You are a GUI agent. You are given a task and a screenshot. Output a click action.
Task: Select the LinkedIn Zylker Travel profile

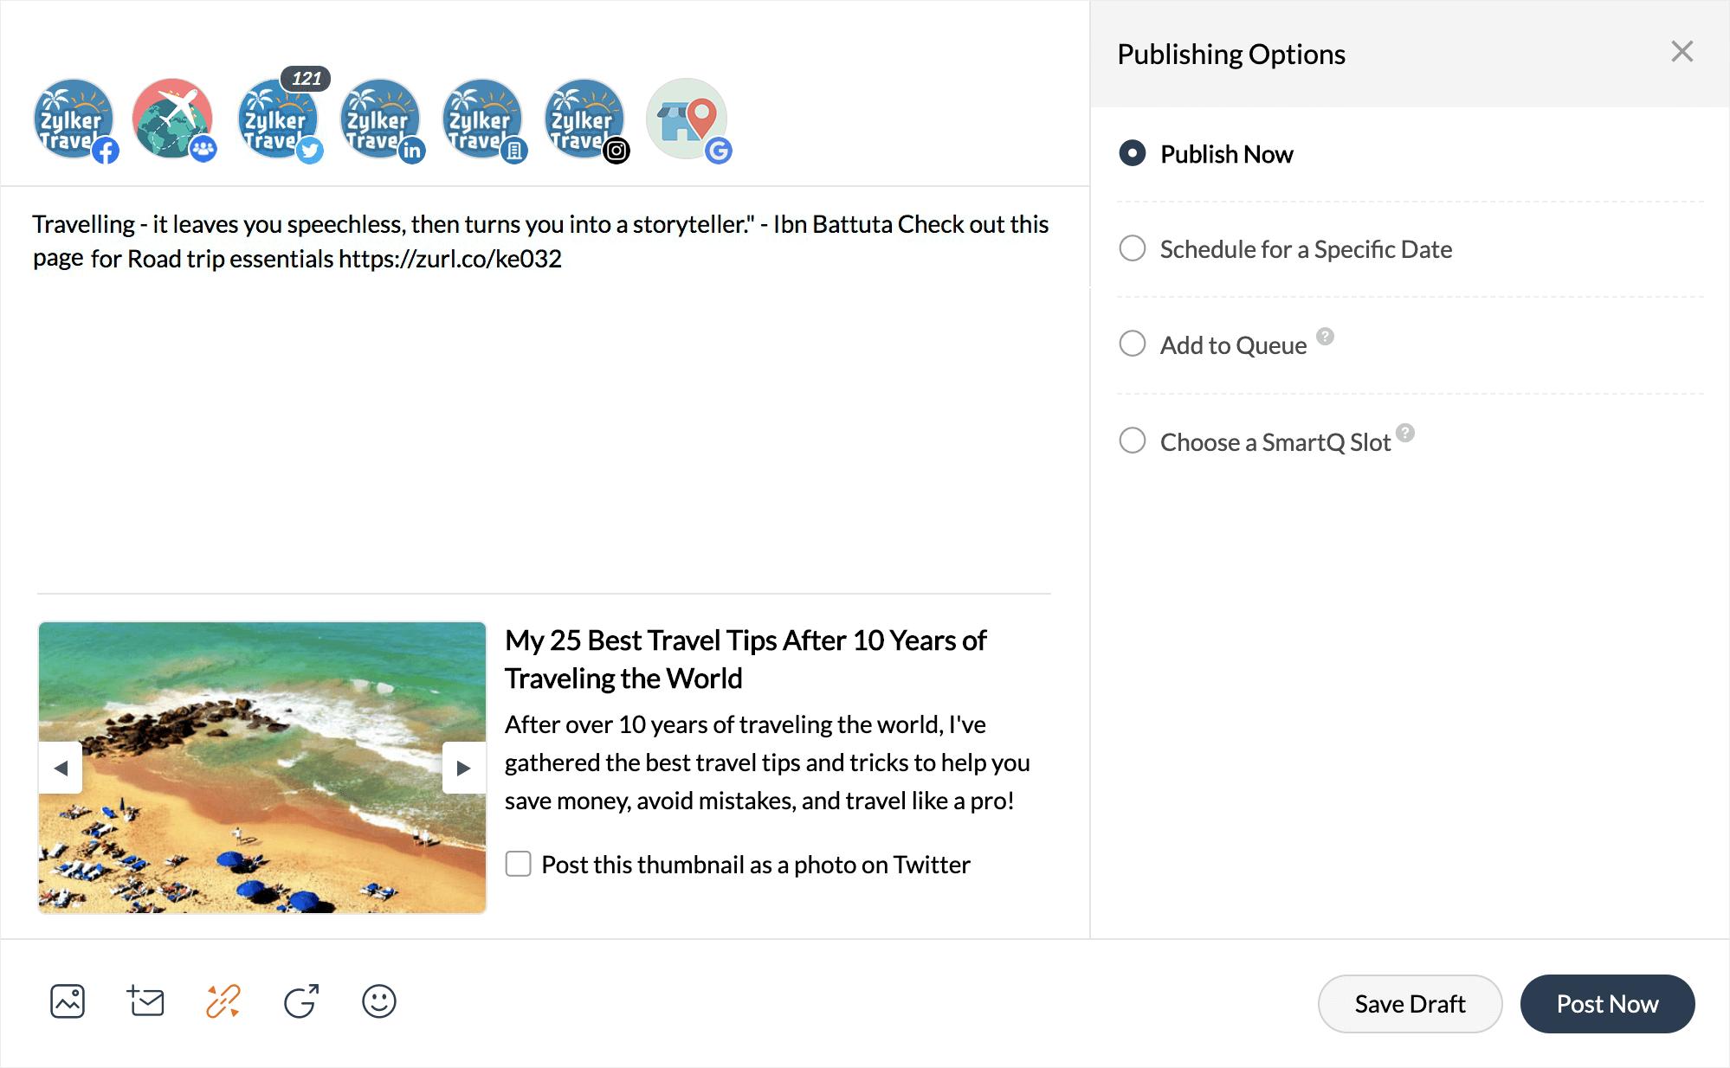[x=379, y=119]
